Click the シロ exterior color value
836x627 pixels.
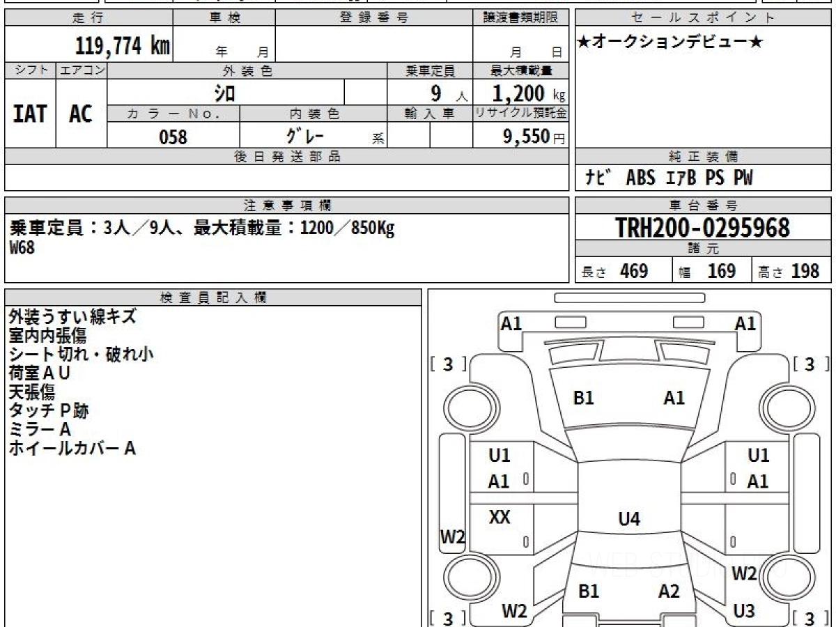[224, 93]
